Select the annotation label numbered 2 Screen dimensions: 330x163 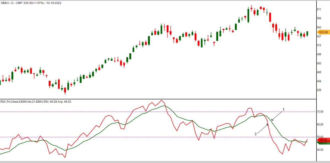[x=255, y=134]
